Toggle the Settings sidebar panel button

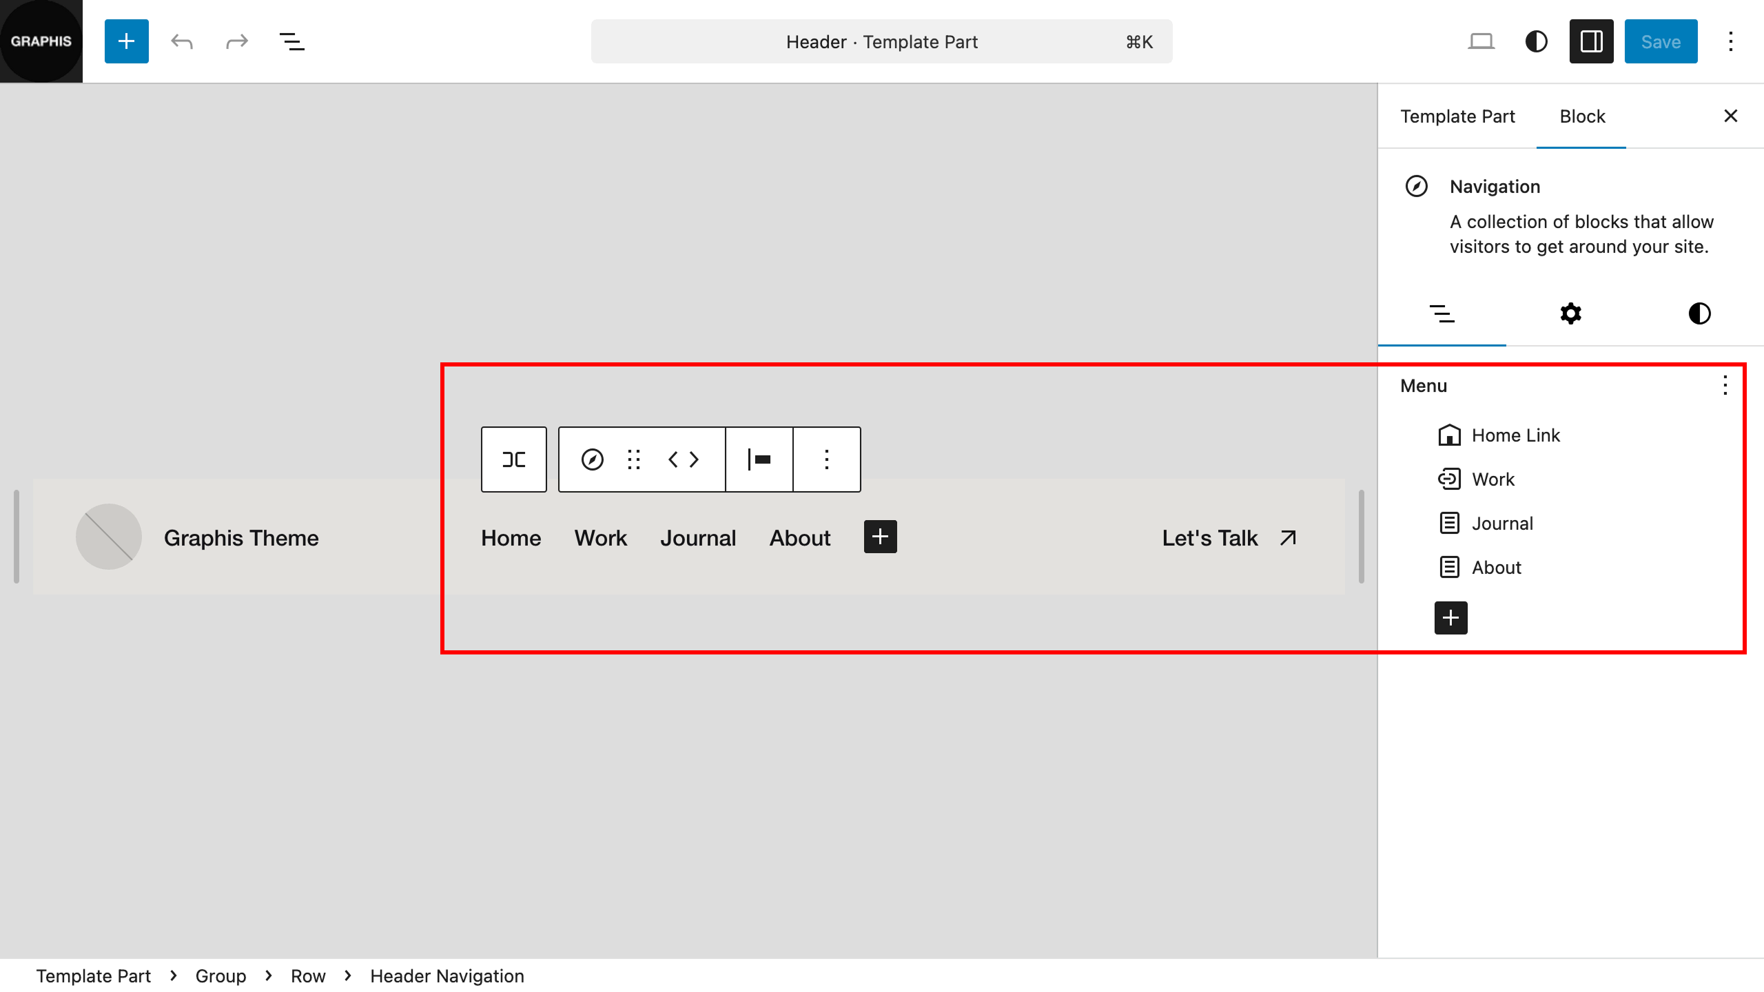(1591, 41)
